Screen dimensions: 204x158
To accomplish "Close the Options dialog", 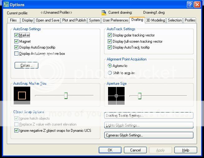I will tap(197, 5).
